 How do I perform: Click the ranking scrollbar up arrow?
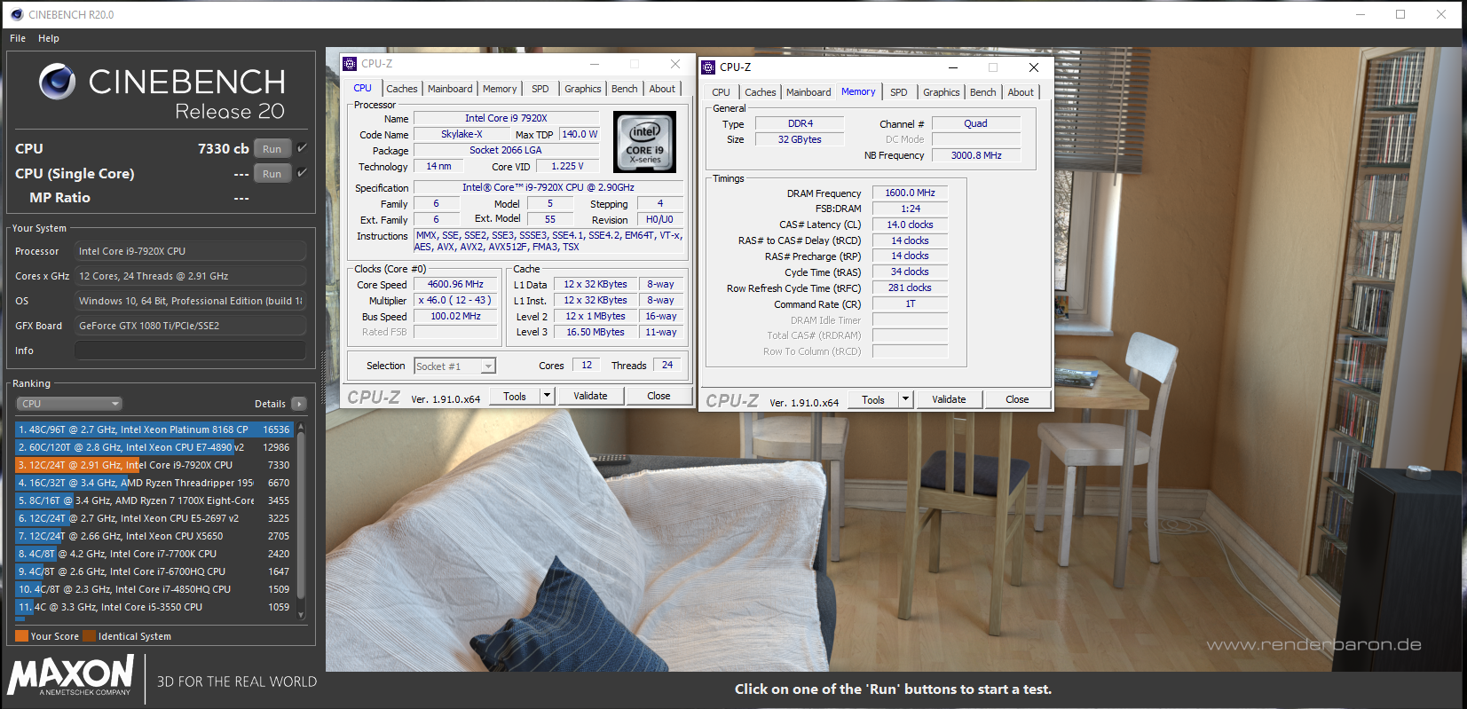pos(301,427)
